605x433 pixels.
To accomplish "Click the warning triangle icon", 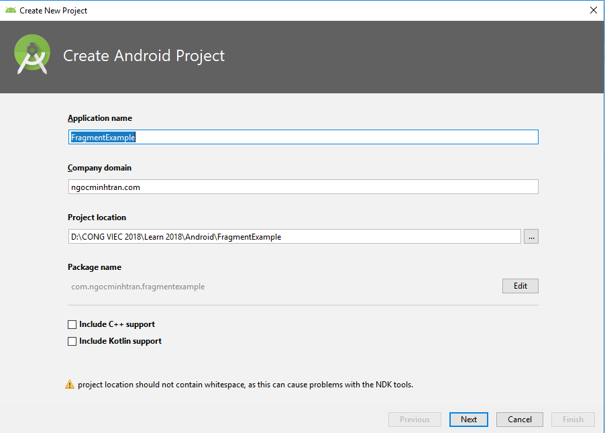I will pyautogui.click(x=70, y=385).
